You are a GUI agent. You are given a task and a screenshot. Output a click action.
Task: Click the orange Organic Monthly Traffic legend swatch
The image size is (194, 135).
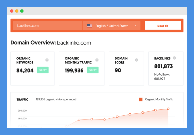coord(141,99)
